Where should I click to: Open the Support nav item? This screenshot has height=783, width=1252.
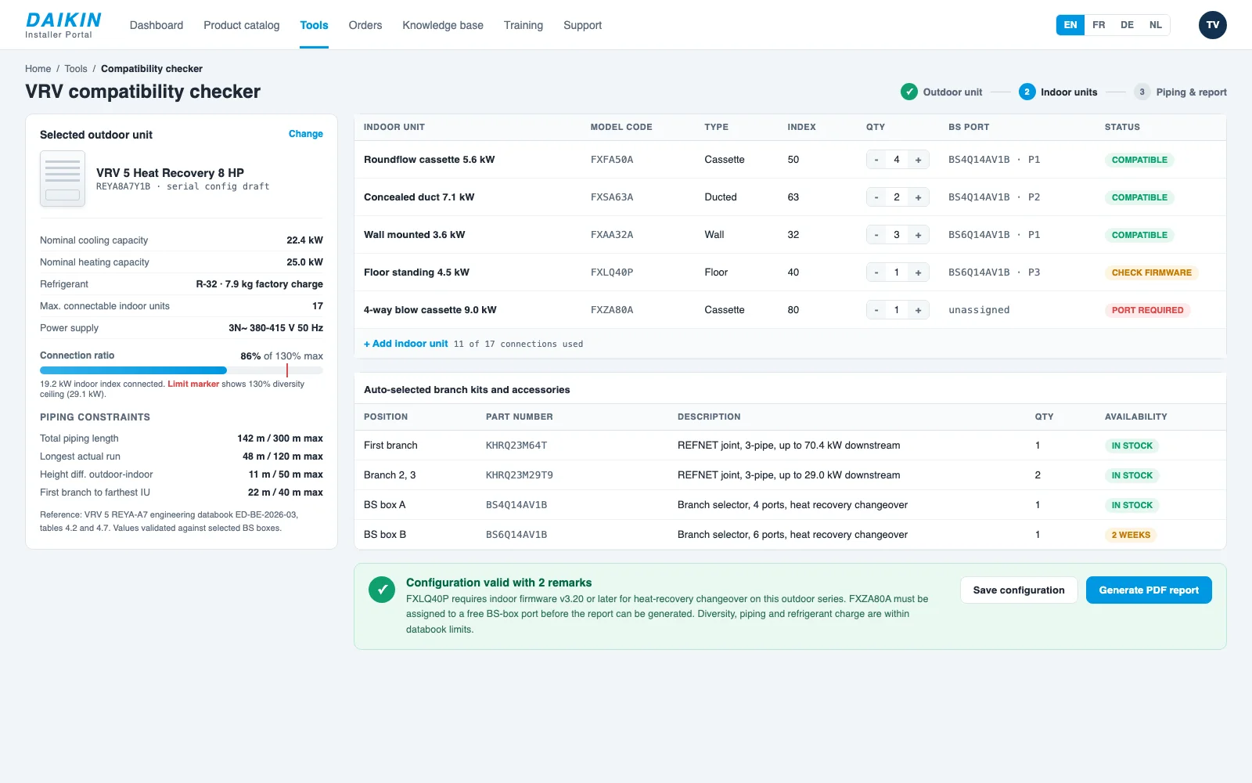tap(583, 25)
